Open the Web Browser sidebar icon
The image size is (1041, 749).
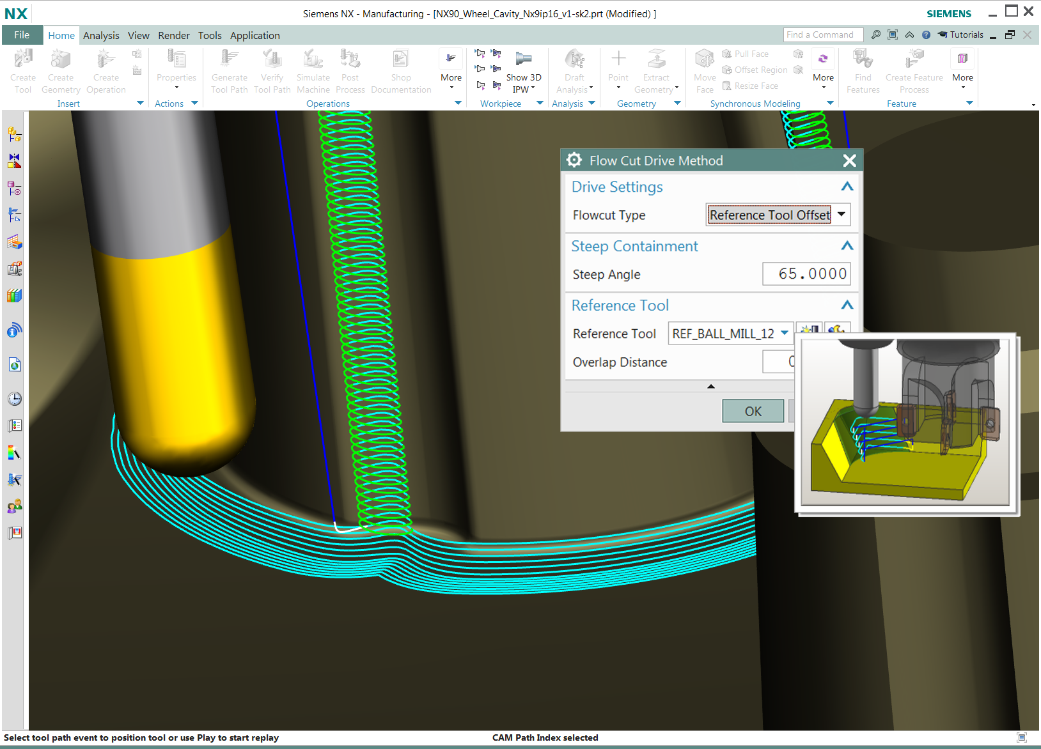[x=14, y=364]
